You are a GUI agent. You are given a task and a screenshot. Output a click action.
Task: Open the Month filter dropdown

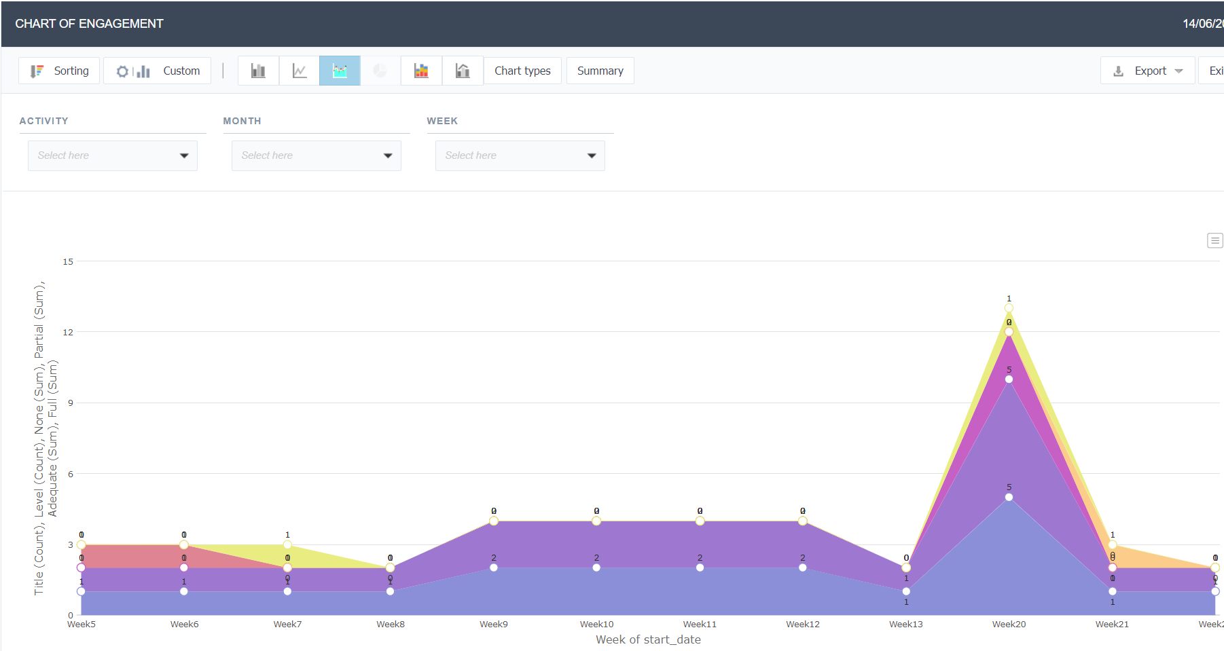317,155
